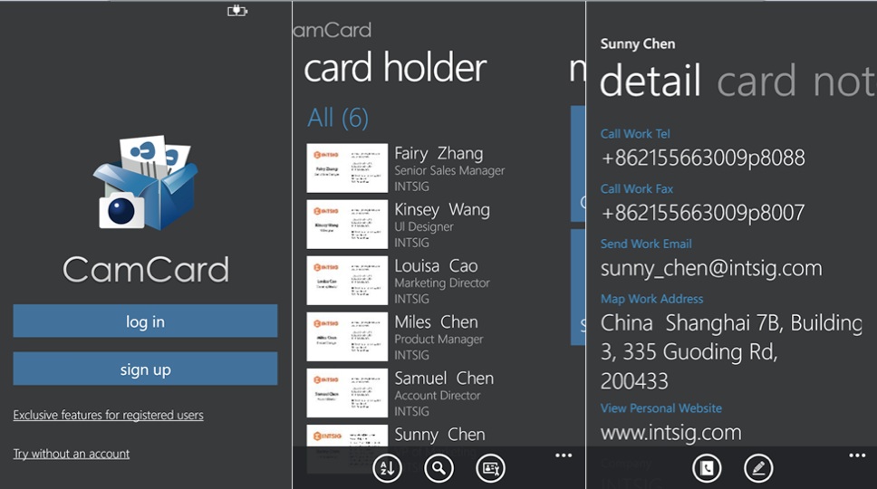Tap the sign up button
Image resolution: width=877 pixels, height=489 pixels.
coord(146,369)
